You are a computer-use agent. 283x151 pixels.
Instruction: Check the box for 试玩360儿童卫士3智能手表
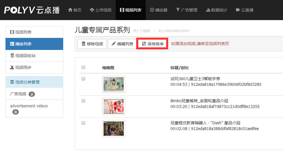click(83, 79)
